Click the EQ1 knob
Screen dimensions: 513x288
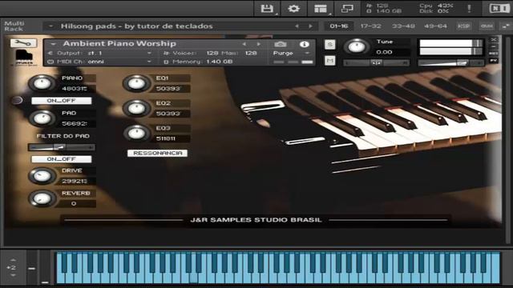[x=136, y=83]
